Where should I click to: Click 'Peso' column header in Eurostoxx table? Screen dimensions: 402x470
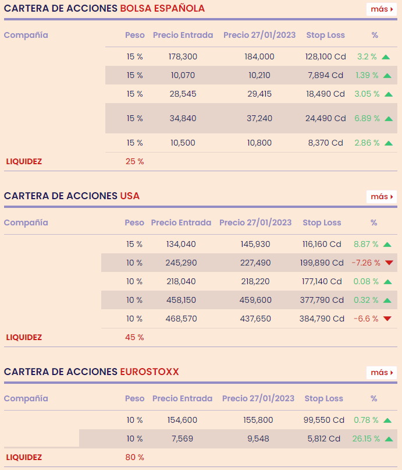134,399
